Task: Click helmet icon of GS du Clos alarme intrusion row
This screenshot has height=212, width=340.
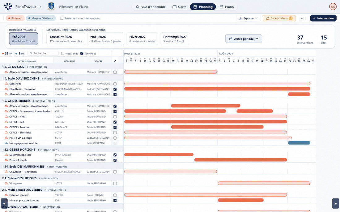Action: tap(6, 72)
